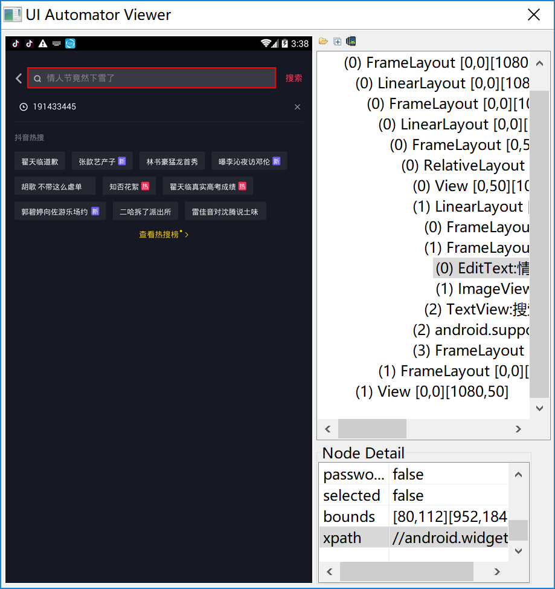Click the blue app icon in the status bar
Screen dimensions: 555x589
click(70, 44)
